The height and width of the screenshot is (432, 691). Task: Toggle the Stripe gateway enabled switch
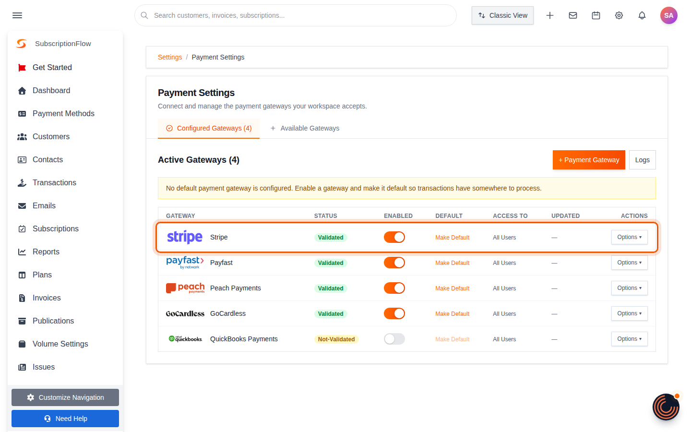tap(394, 237)
